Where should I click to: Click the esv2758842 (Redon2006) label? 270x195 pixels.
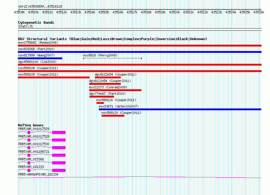coord(38,43)
